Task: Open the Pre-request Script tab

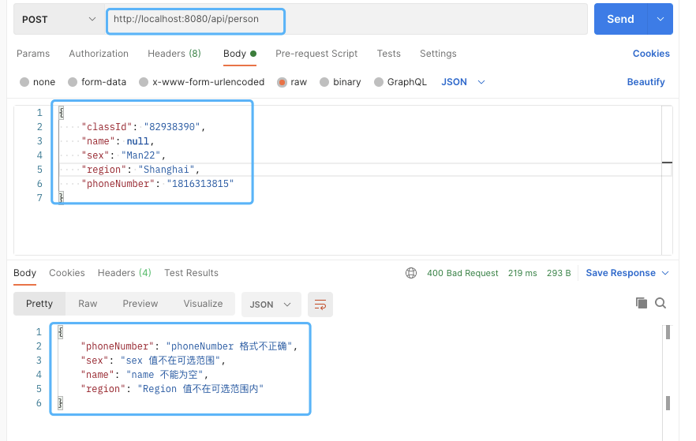Action: click(x=316, y=54)
